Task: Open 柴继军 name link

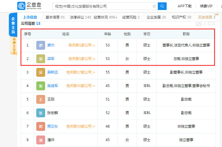Action: tap(52, 86)
